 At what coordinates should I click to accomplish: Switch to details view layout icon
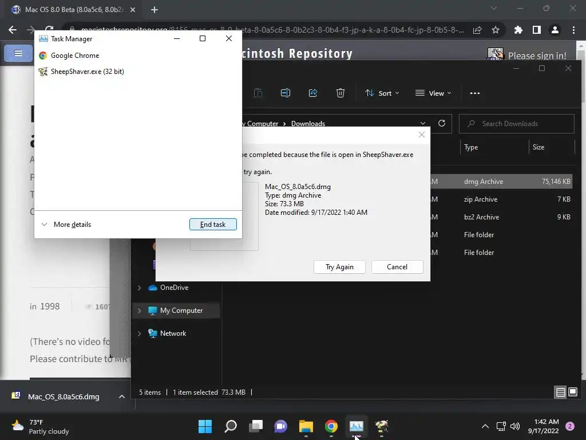(561, 392)
